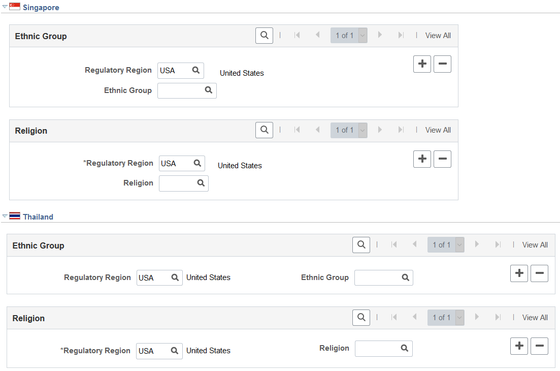Delete the row in Singapore Religion section
The width and height of the screenshot is (560, 371).
(x=443, y=159)
